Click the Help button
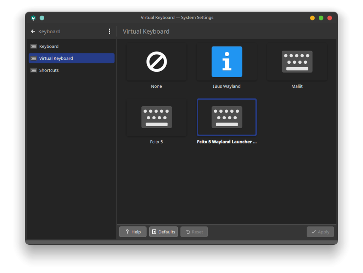 click(x=133, y=232)
